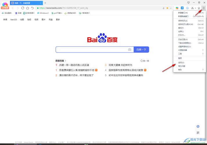Click the colorful four-square apps icon

[x=177, y=8]
